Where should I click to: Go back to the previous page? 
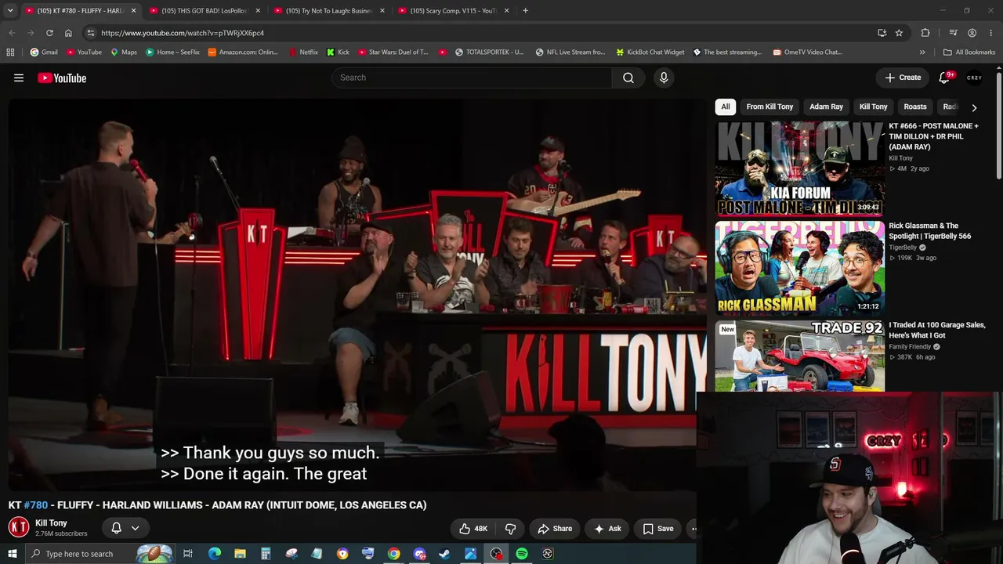12,33
